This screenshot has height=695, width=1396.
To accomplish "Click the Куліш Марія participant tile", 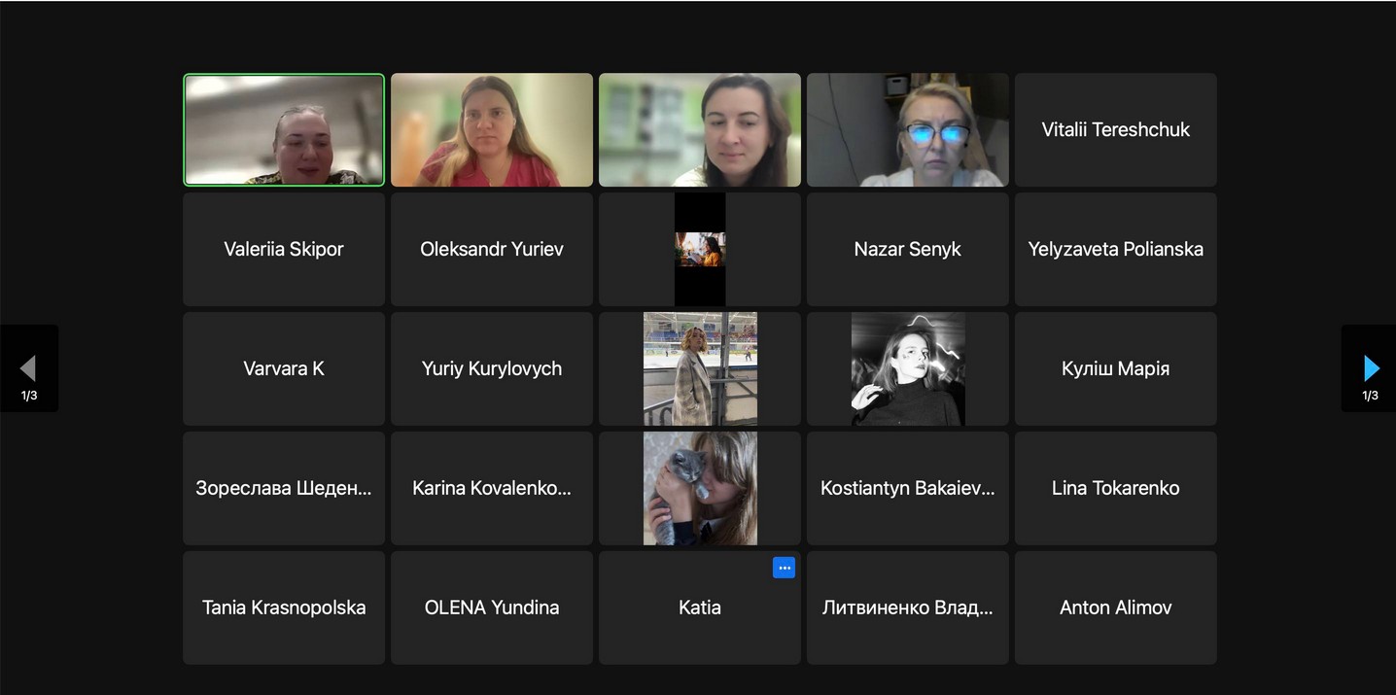I will pyautogui.click(x=1115, y=368).
